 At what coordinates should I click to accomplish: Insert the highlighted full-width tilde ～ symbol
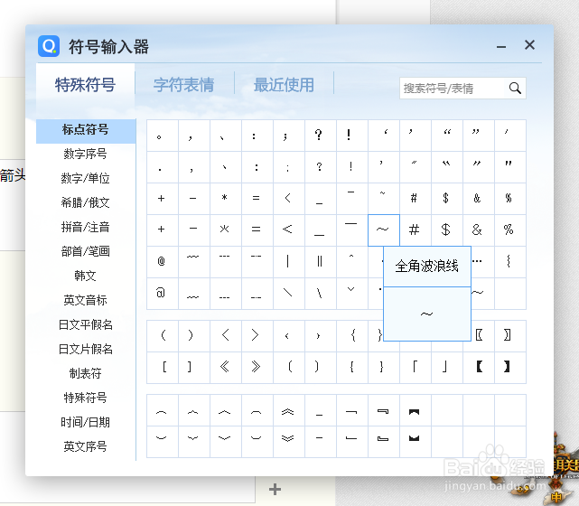(384, 230)
